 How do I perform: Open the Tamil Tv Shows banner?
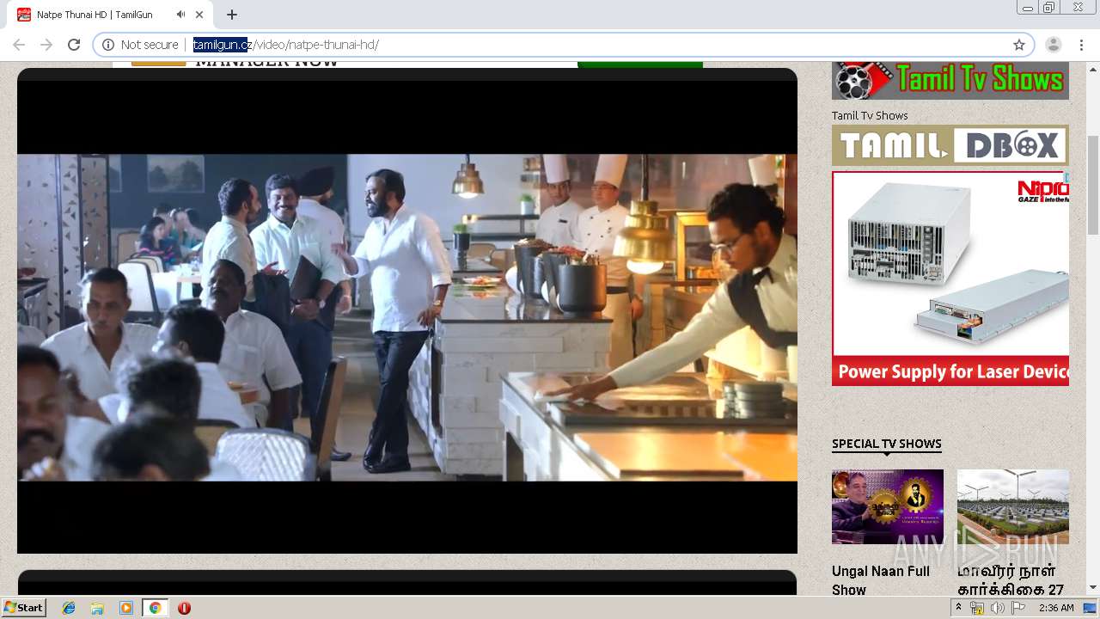[x=950, y=81]
